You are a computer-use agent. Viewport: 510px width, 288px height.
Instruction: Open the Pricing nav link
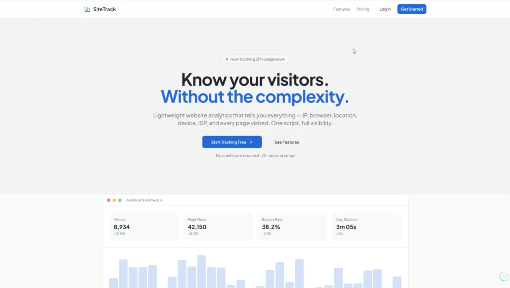pos(363,9)
